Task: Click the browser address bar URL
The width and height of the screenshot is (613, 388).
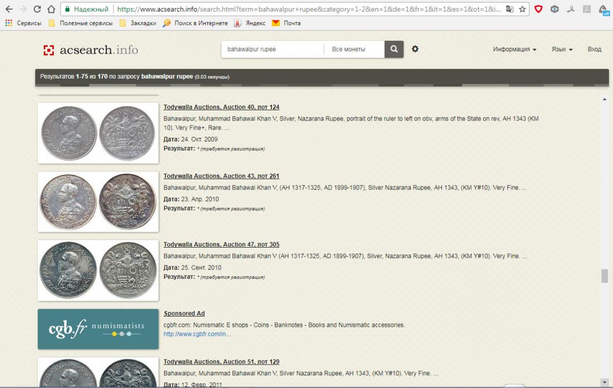Action: click(x=309, y=9)
